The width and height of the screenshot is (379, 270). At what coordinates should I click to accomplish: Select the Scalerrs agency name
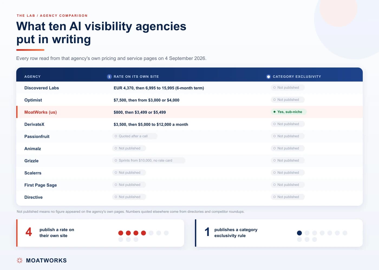tap(33, 173)
